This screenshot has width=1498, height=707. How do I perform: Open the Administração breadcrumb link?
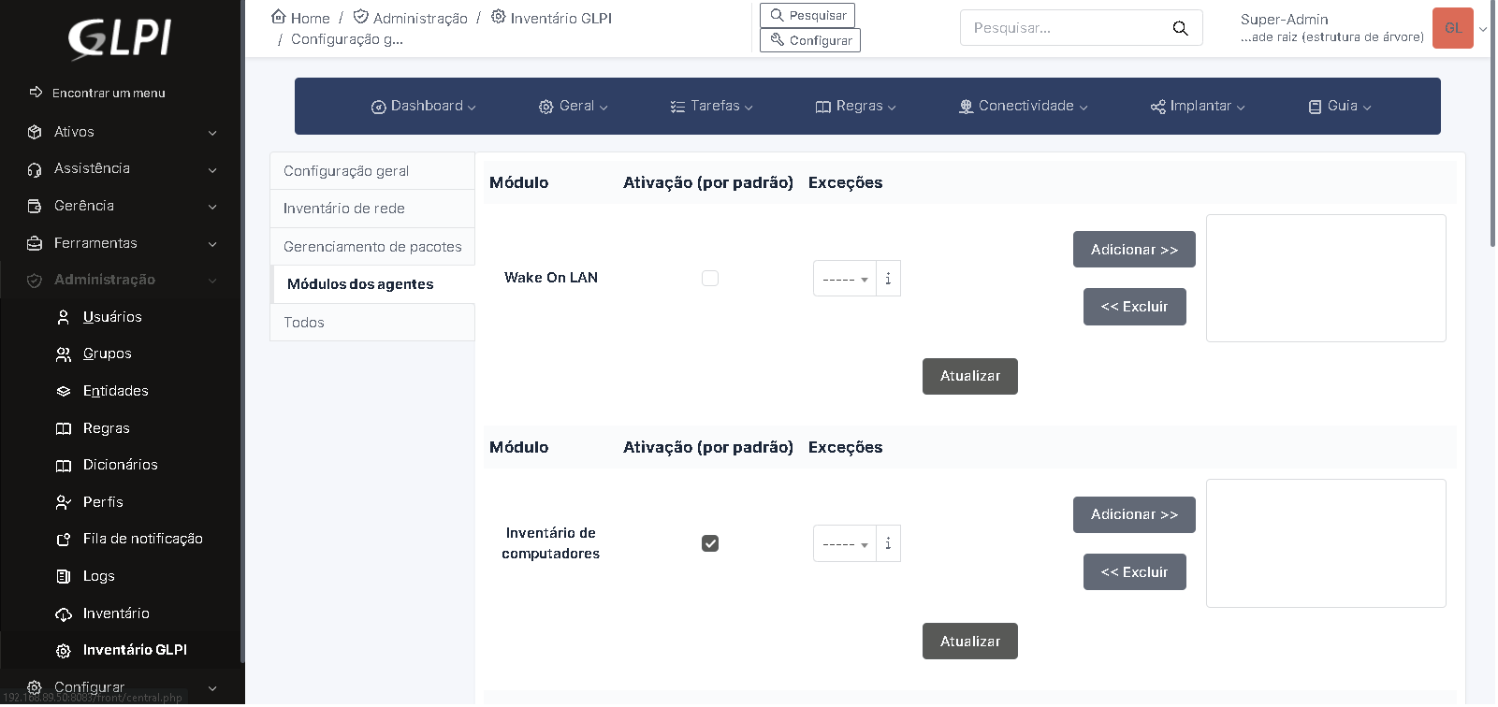410,18
